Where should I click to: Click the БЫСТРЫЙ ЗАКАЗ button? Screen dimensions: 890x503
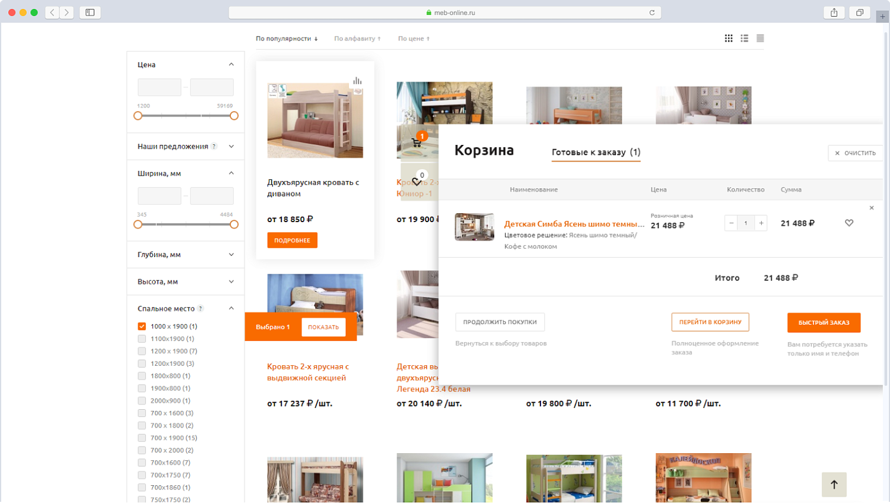click(x=824, y=322)
